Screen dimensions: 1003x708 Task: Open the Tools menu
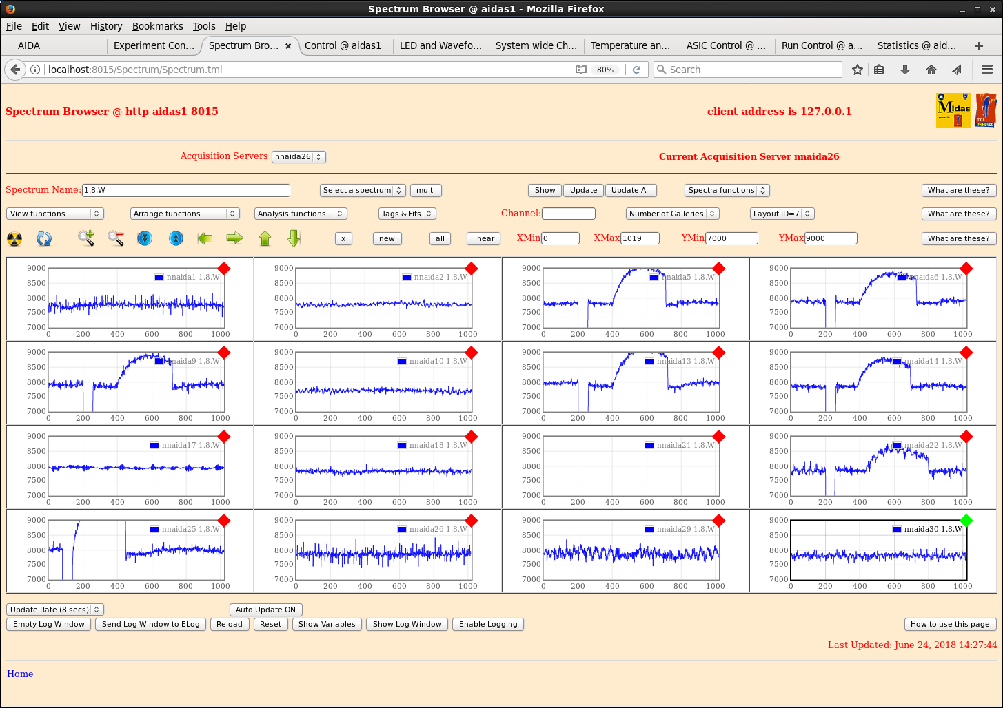[204, 26]
